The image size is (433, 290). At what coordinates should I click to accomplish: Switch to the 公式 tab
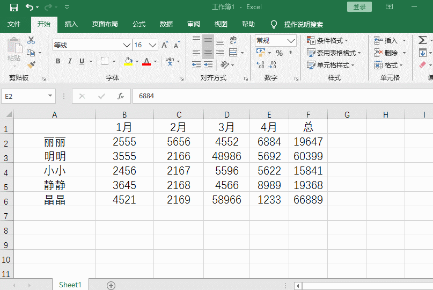(139, 24)
